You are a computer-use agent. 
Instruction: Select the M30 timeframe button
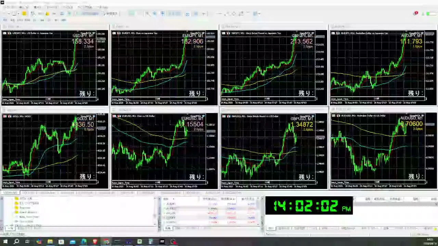[27, 20]
